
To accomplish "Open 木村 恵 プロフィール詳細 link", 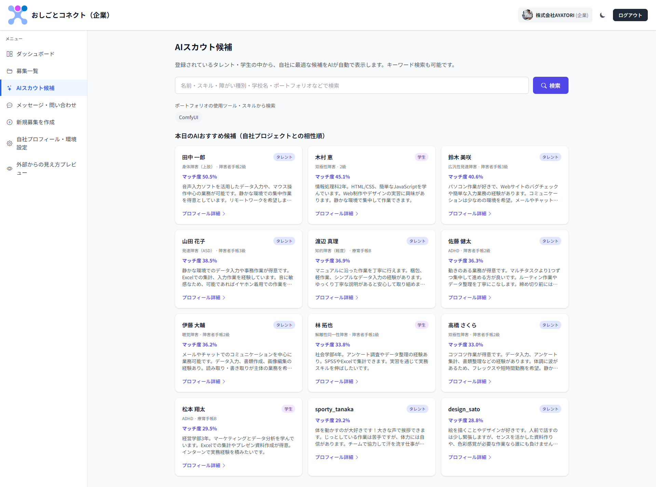I will [x=337, y=214].
